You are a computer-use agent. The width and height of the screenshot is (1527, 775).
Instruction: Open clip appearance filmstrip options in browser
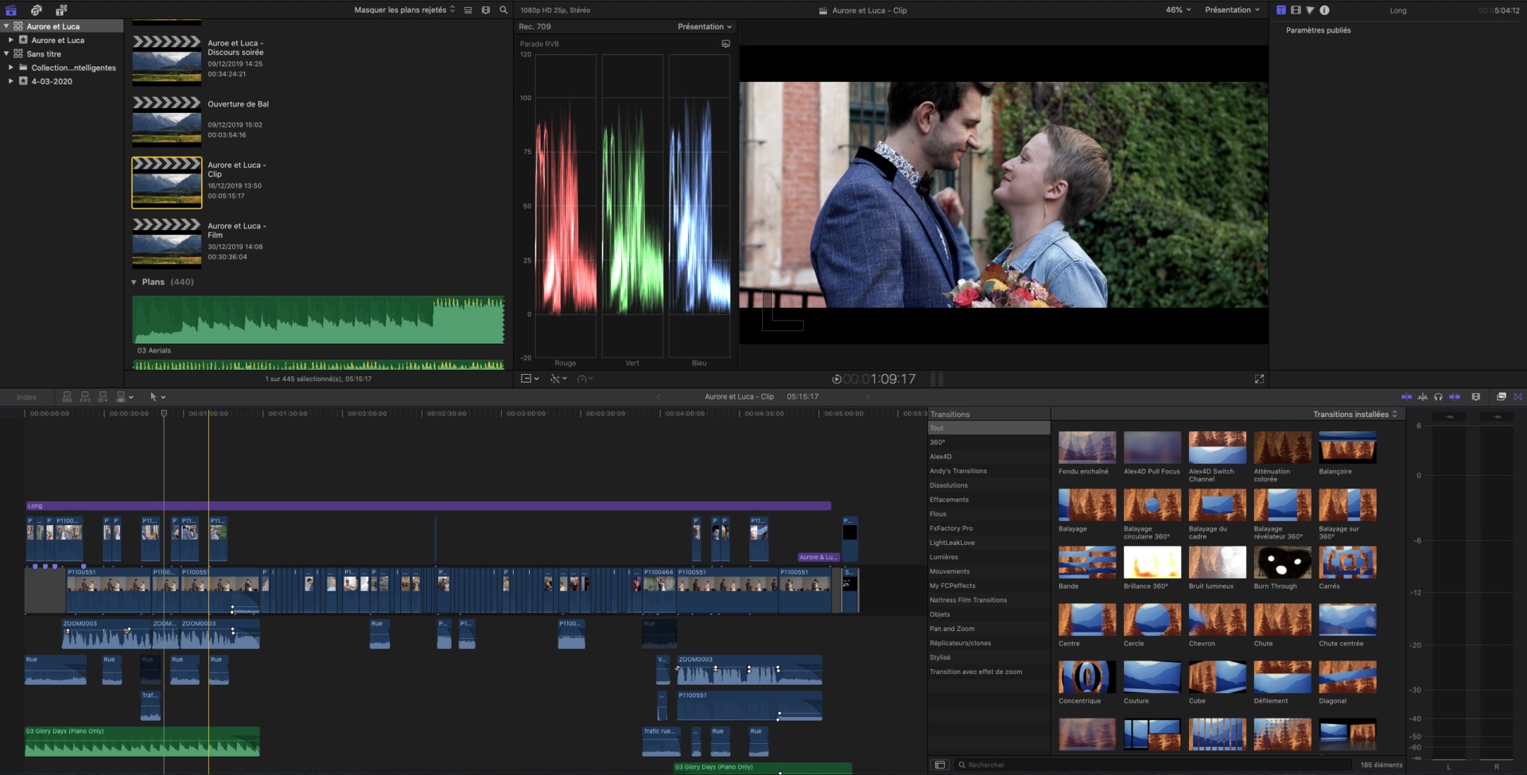click(486, 10)
